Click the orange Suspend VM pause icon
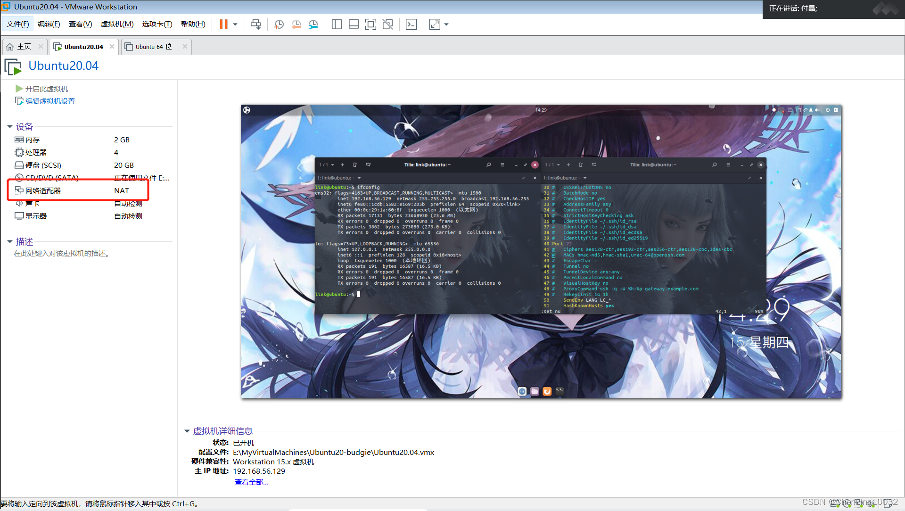The image size is (905, 511). click(x=223, y=25)
